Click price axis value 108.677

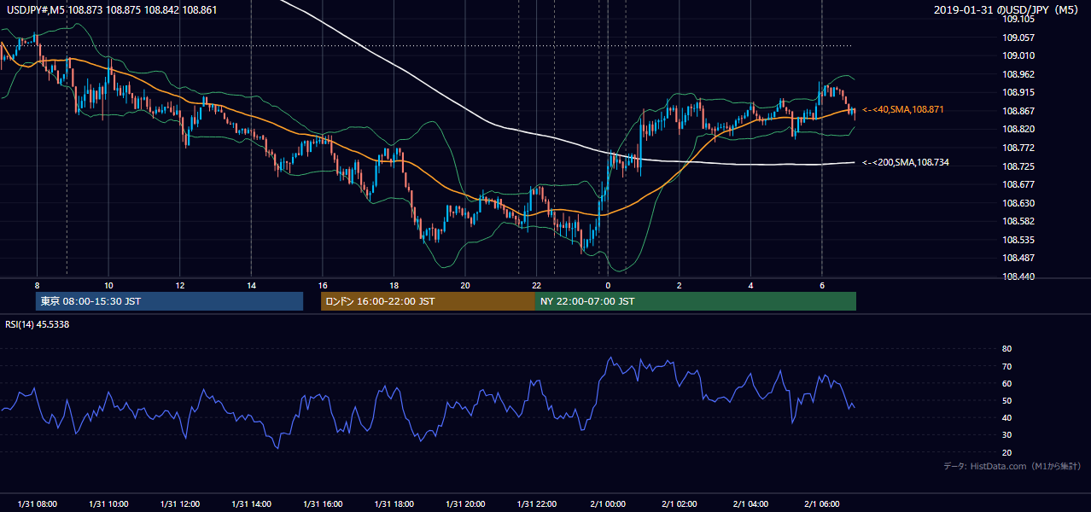point(1018,184)
